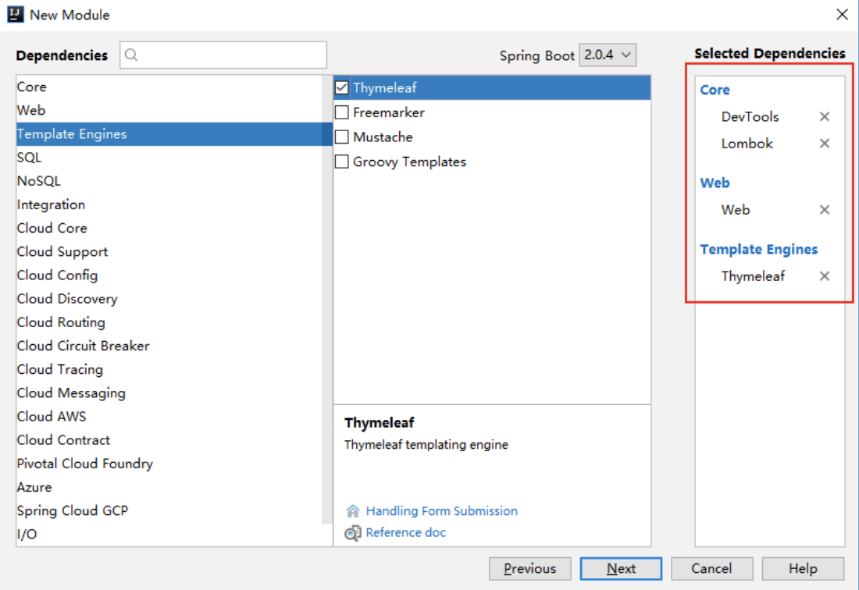Enable the Freemarker checkbox

point(342,112)
